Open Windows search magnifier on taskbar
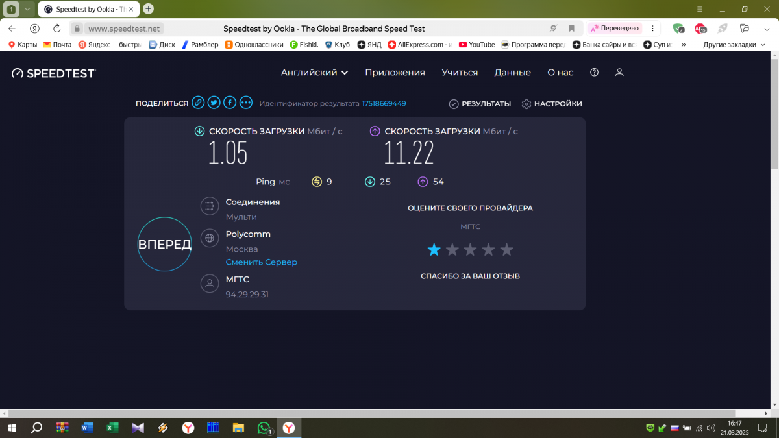This screenshot has width=779, height=438. click(x=37, y=428)
